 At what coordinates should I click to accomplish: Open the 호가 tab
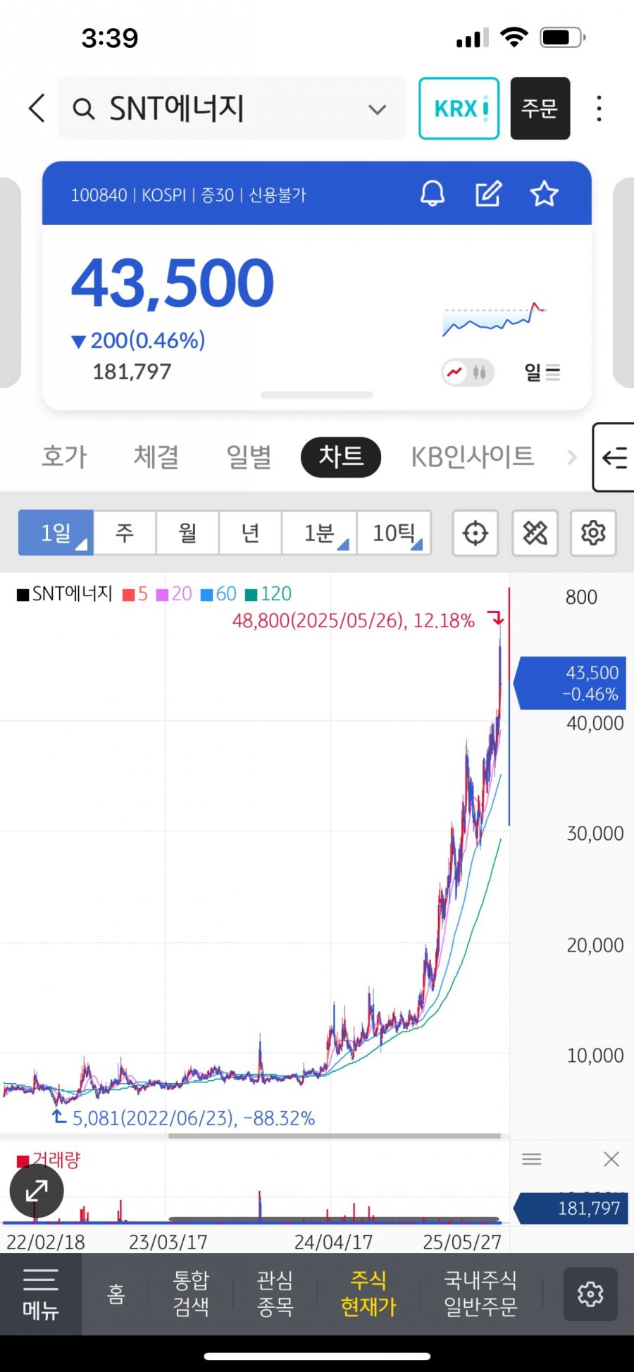[65, 457]
